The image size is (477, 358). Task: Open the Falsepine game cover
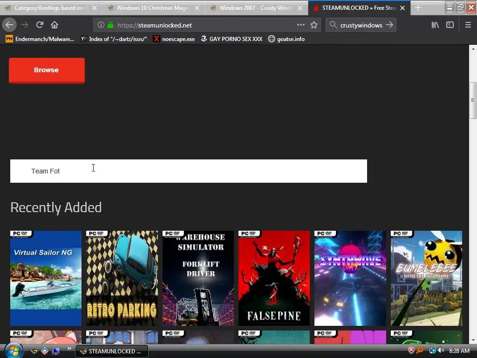pos(274,278)
